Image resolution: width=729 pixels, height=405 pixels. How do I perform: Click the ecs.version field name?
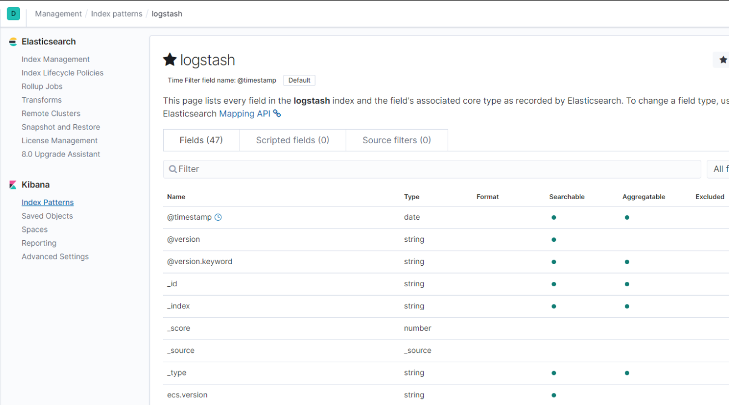pos(187,395)
